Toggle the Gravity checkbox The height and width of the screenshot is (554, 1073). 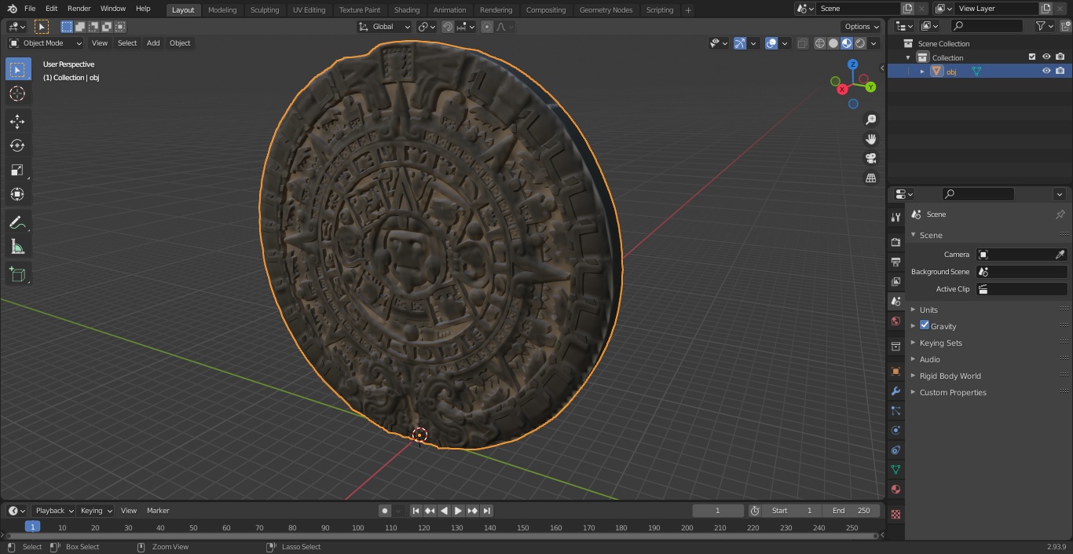[x=925, y=325]
